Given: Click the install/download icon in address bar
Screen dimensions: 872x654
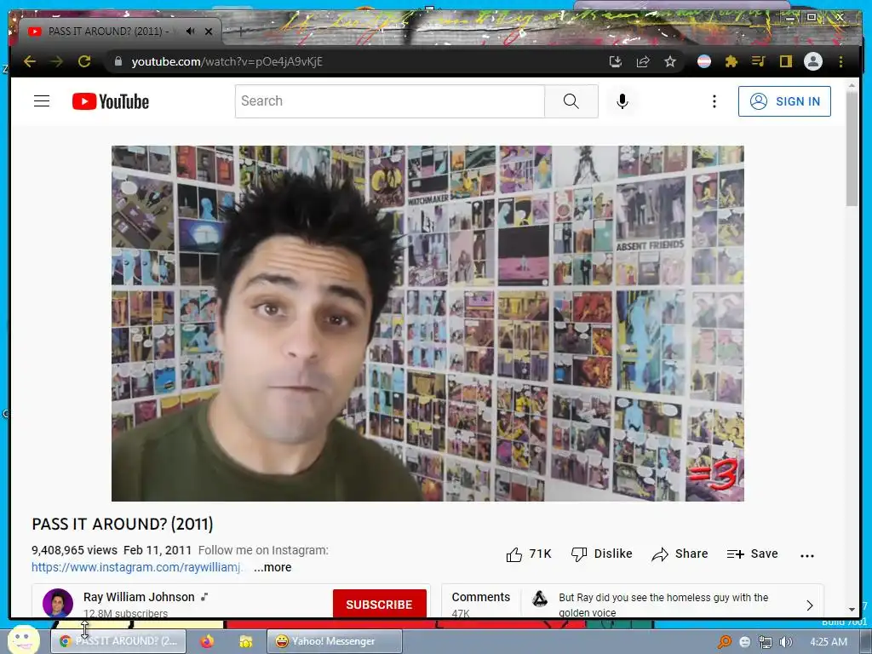Looking at the screenshot, I should 615,61.
